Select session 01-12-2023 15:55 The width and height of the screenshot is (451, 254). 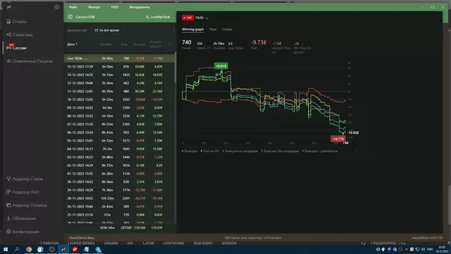(119, 174)
